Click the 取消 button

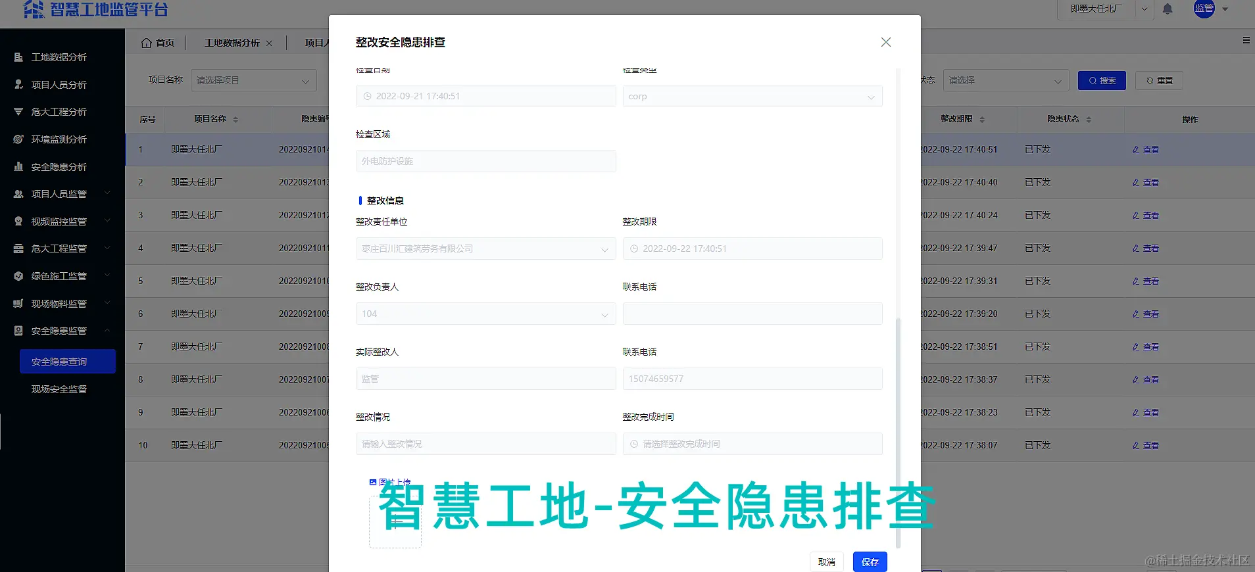point(827,562)
